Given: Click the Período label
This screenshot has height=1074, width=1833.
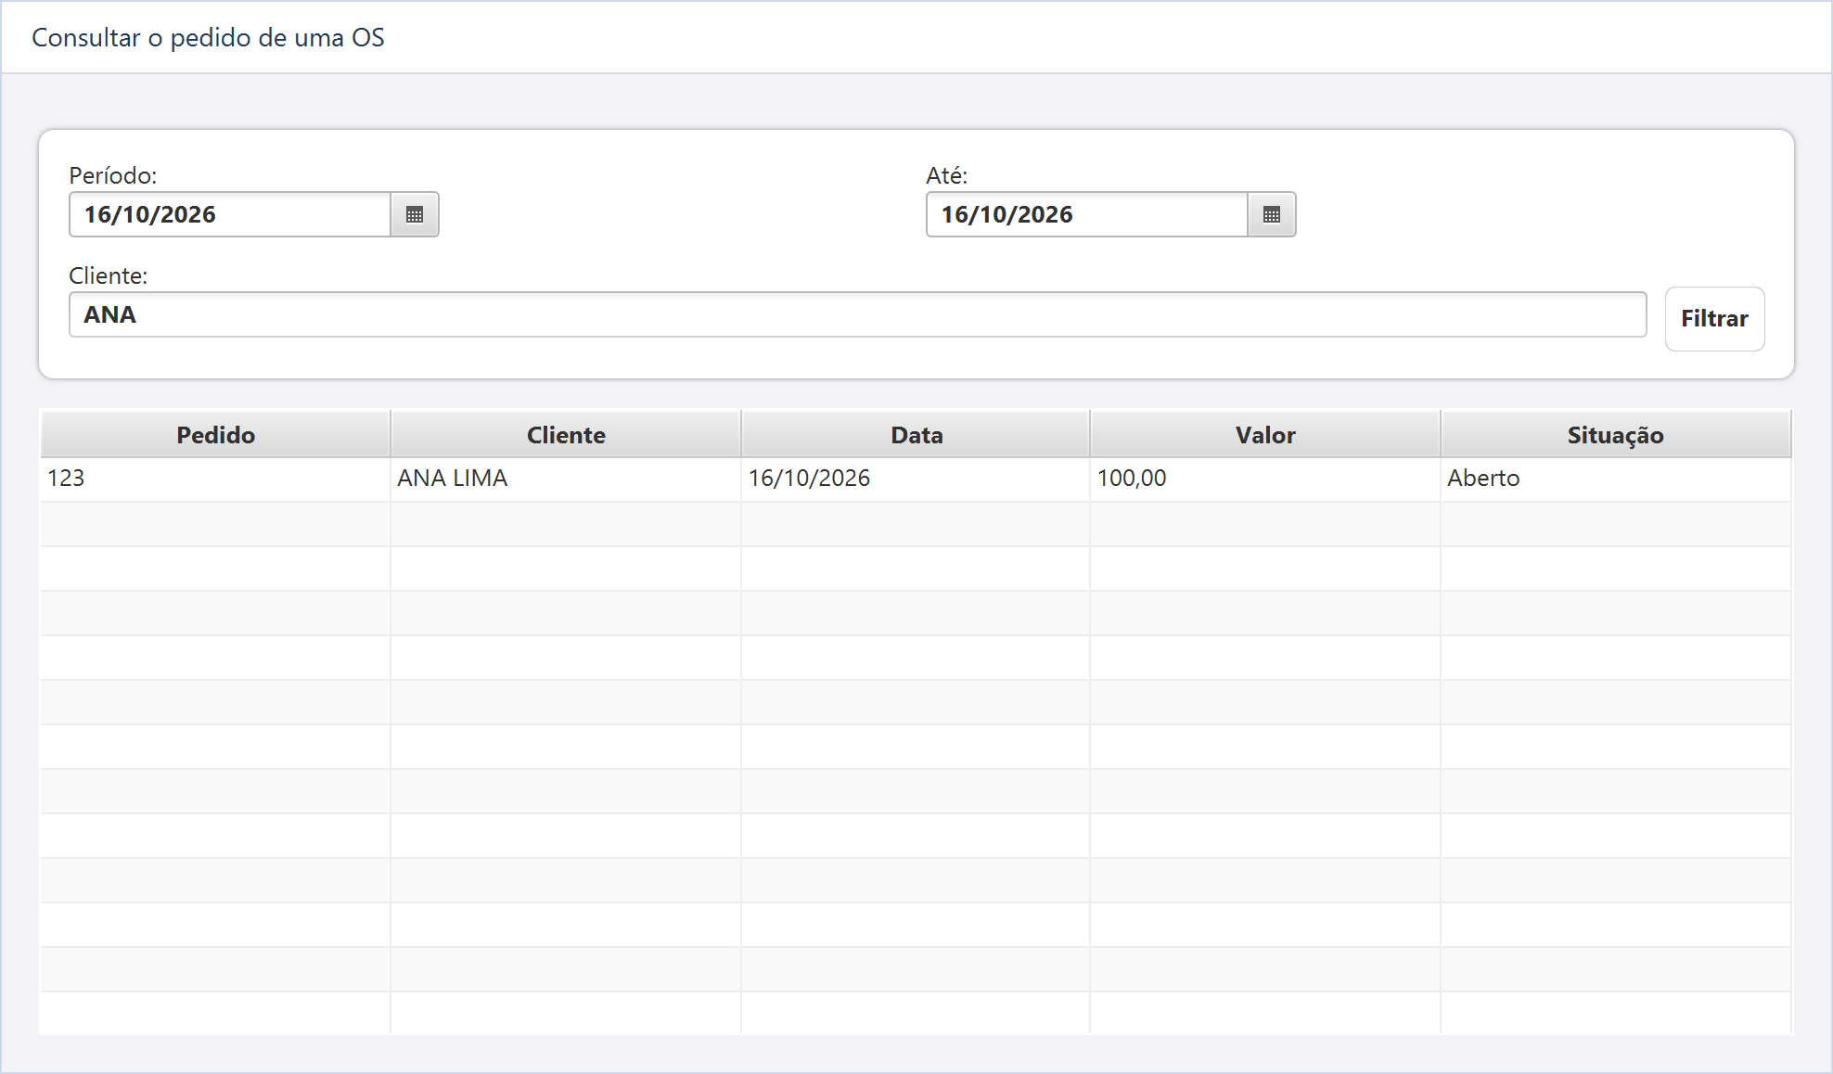Looking at the screenshot, I should click(x=113, y=175).
